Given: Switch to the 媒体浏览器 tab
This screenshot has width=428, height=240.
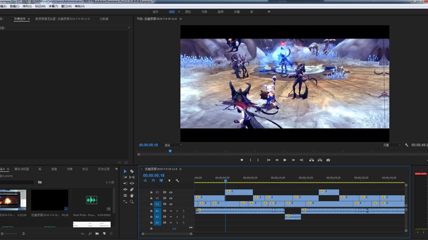Looking at the screenshot, I should (21, 169).
